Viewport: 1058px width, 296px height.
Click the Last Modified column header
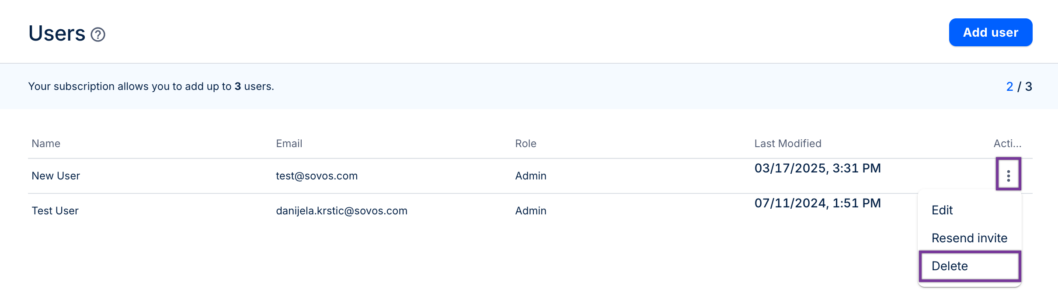(x=788, y=144)
